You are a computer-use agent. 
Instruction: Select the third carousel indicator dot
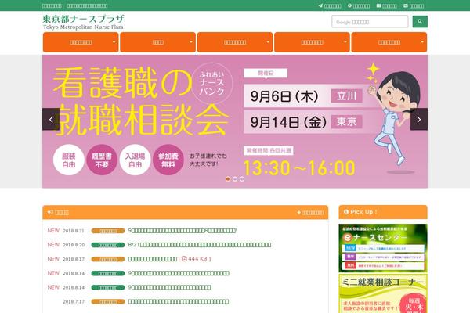pos(242,179)
